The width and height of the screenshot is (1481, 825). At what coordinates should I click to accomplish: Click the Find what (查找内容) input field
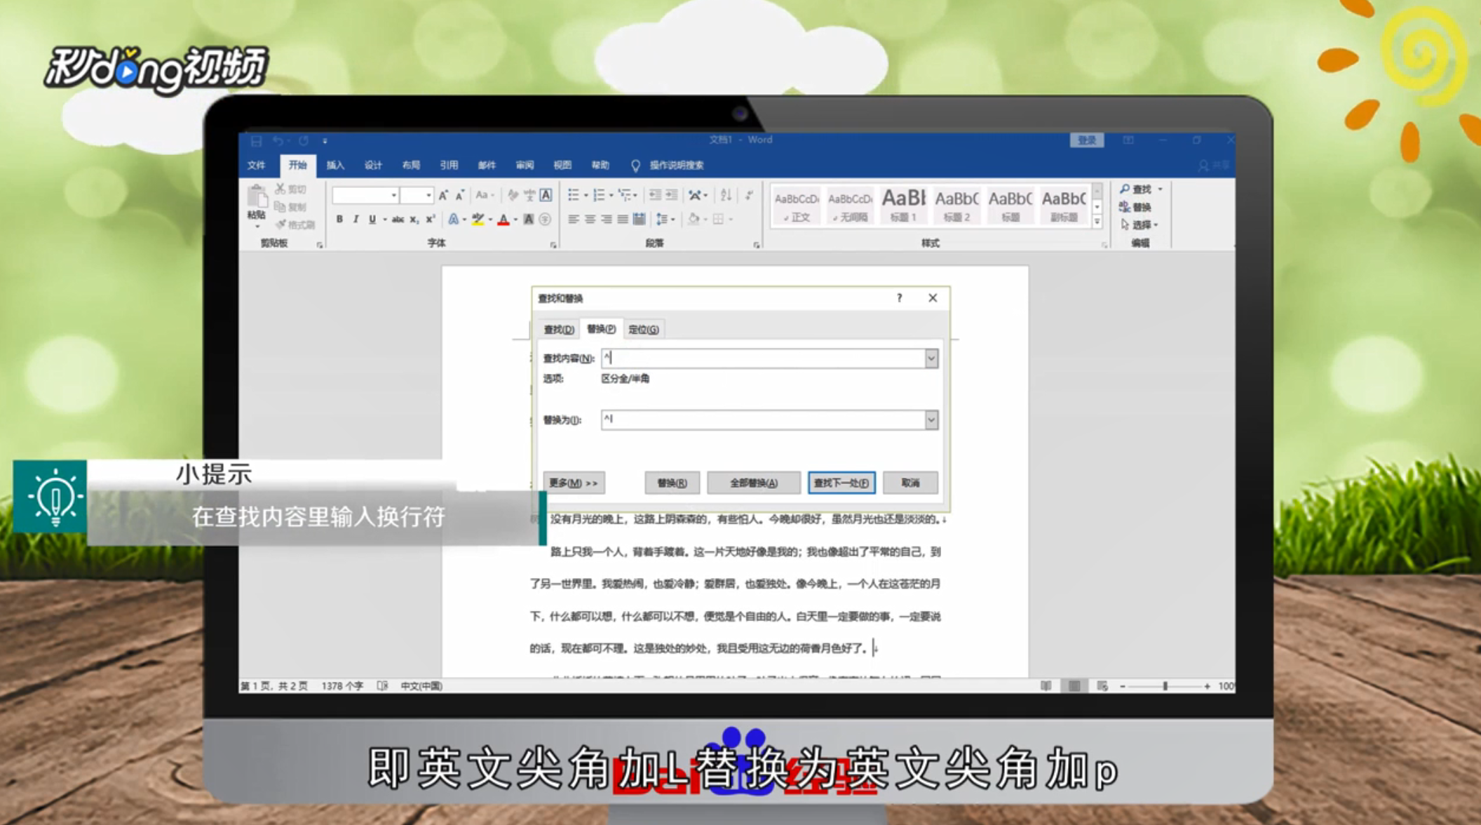point(763,358)
